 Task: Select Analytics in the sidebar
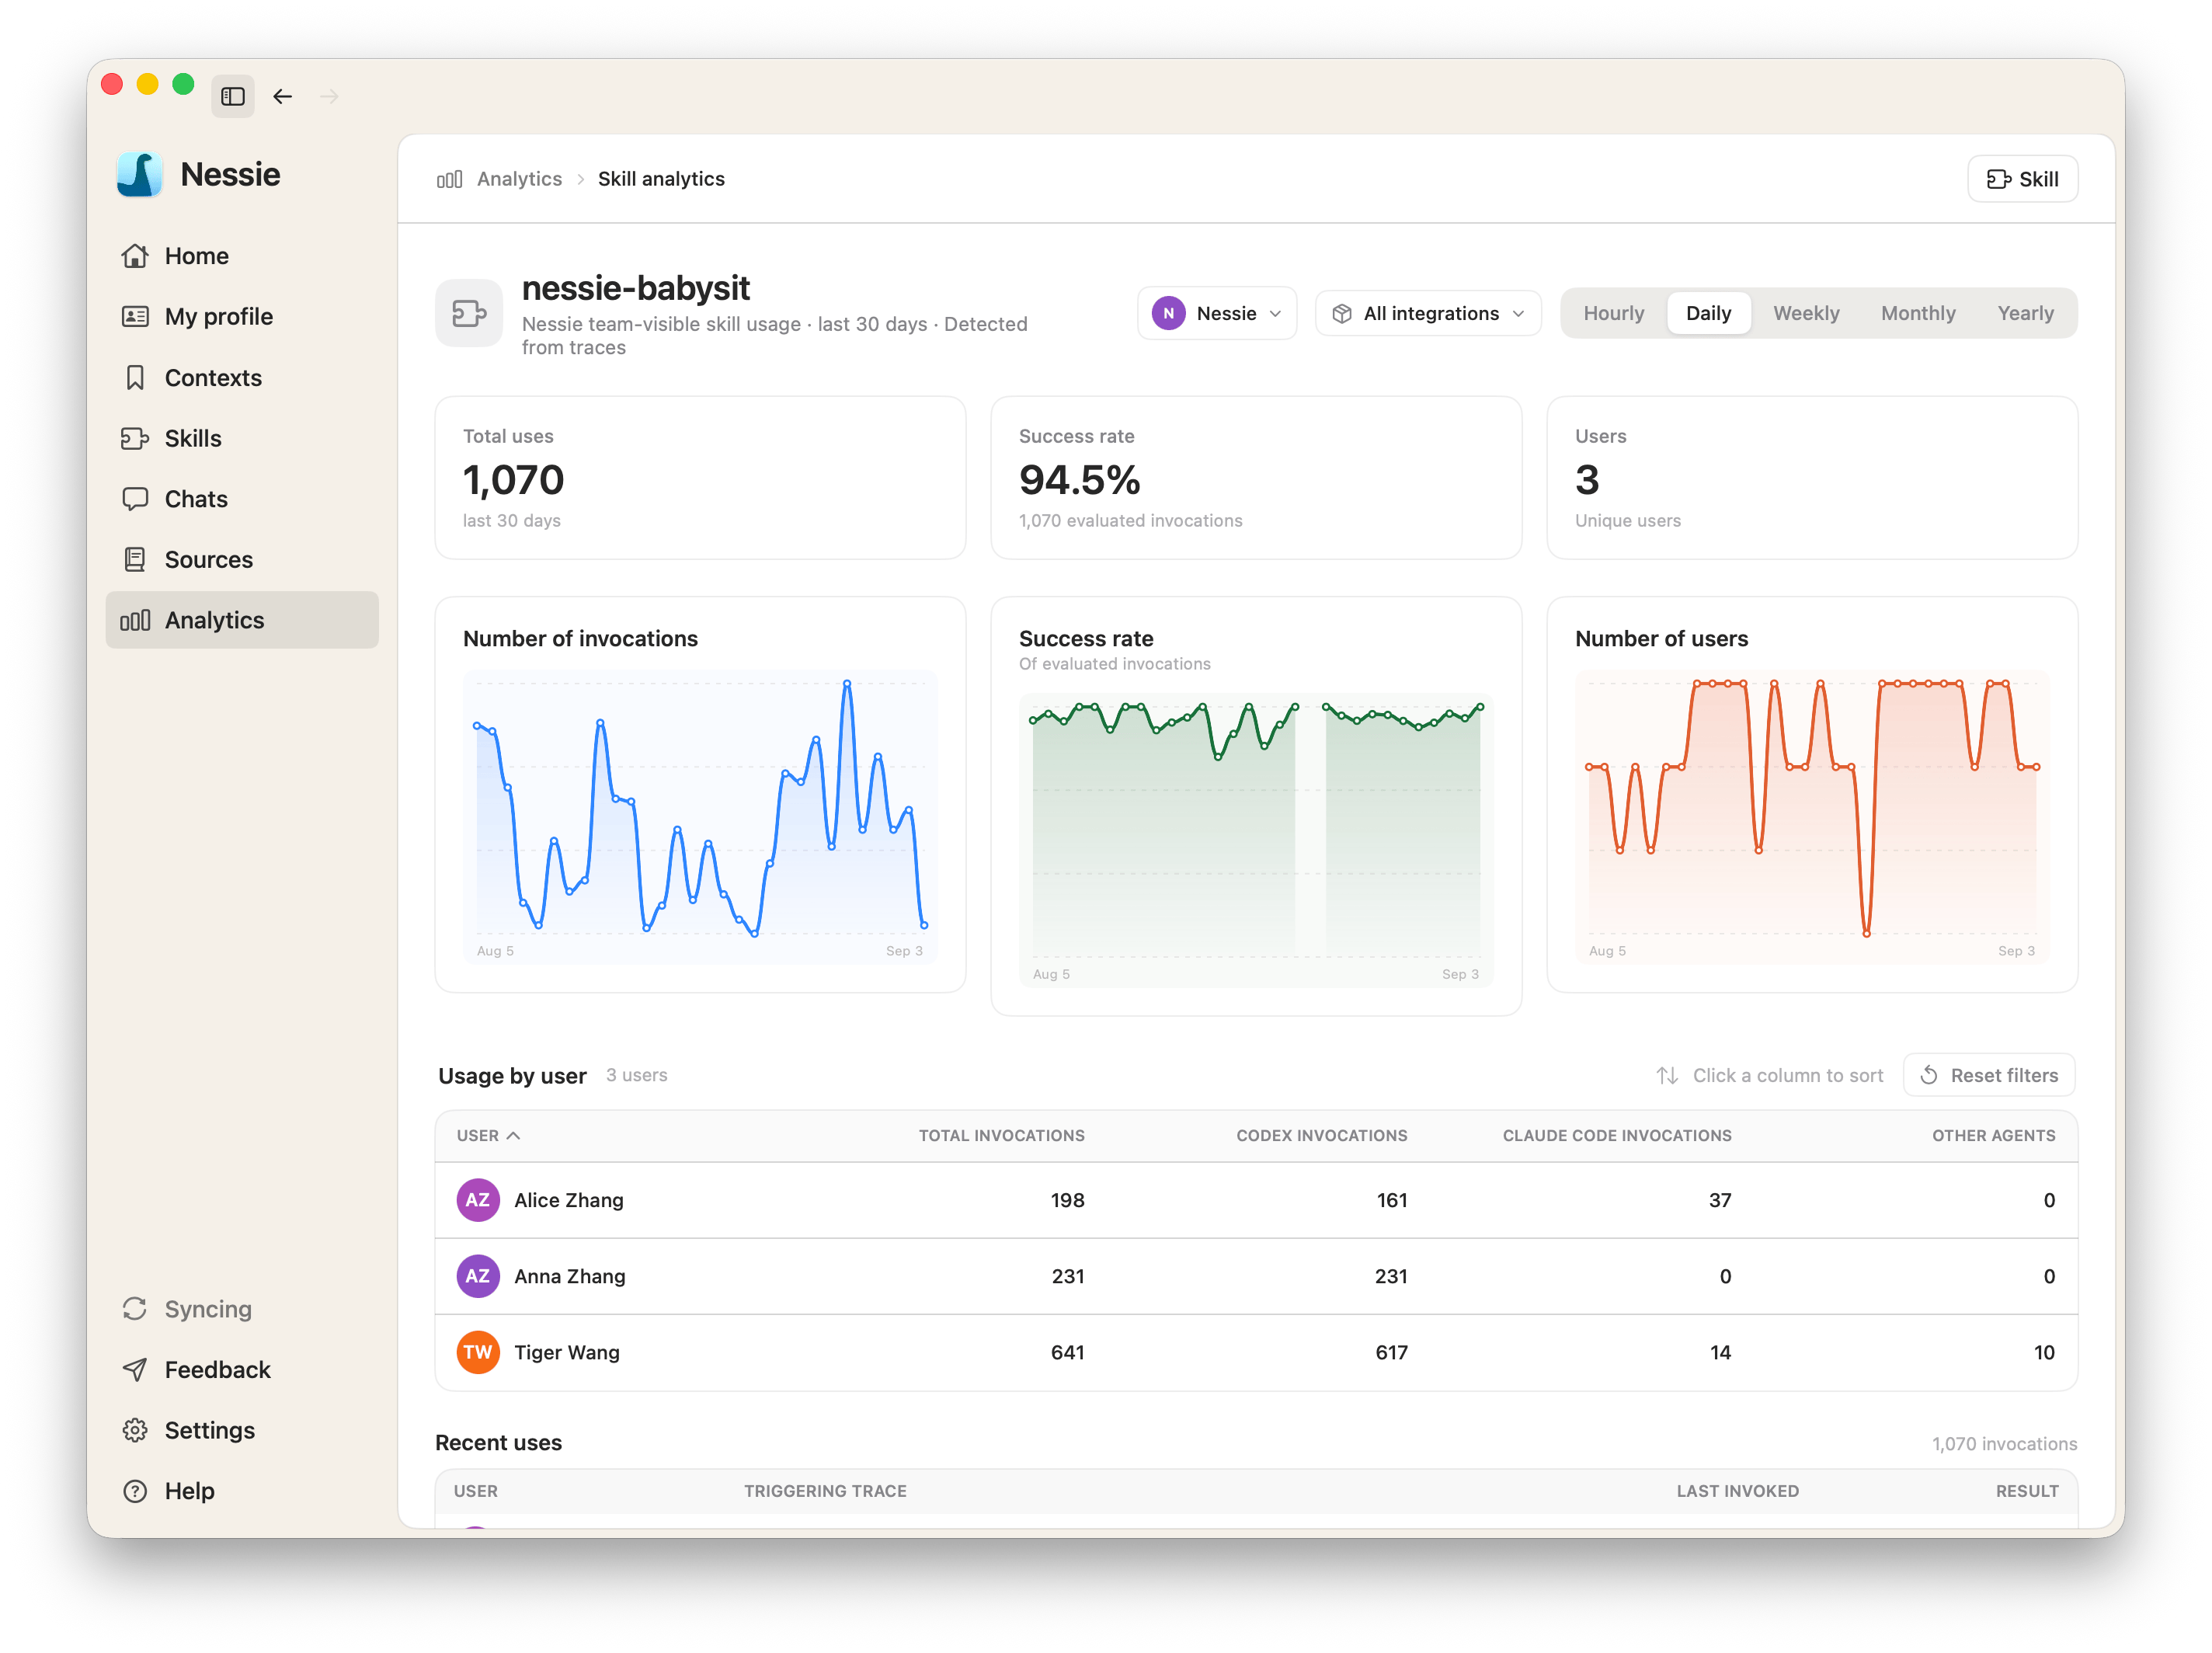[x=242, y=620]
